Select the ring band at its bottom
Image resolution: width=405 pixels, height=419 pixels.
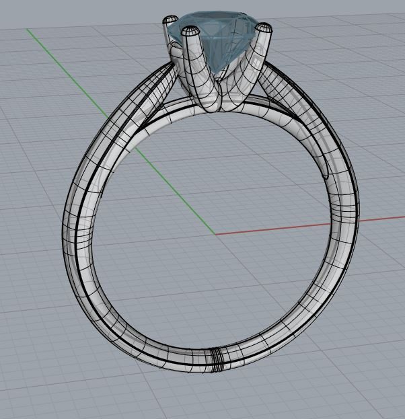[x=211, y=360]
